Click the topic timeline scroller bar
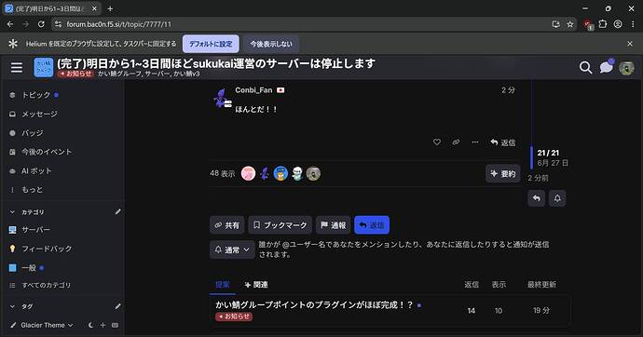The image size is (643, 337). tap(531, 157)
